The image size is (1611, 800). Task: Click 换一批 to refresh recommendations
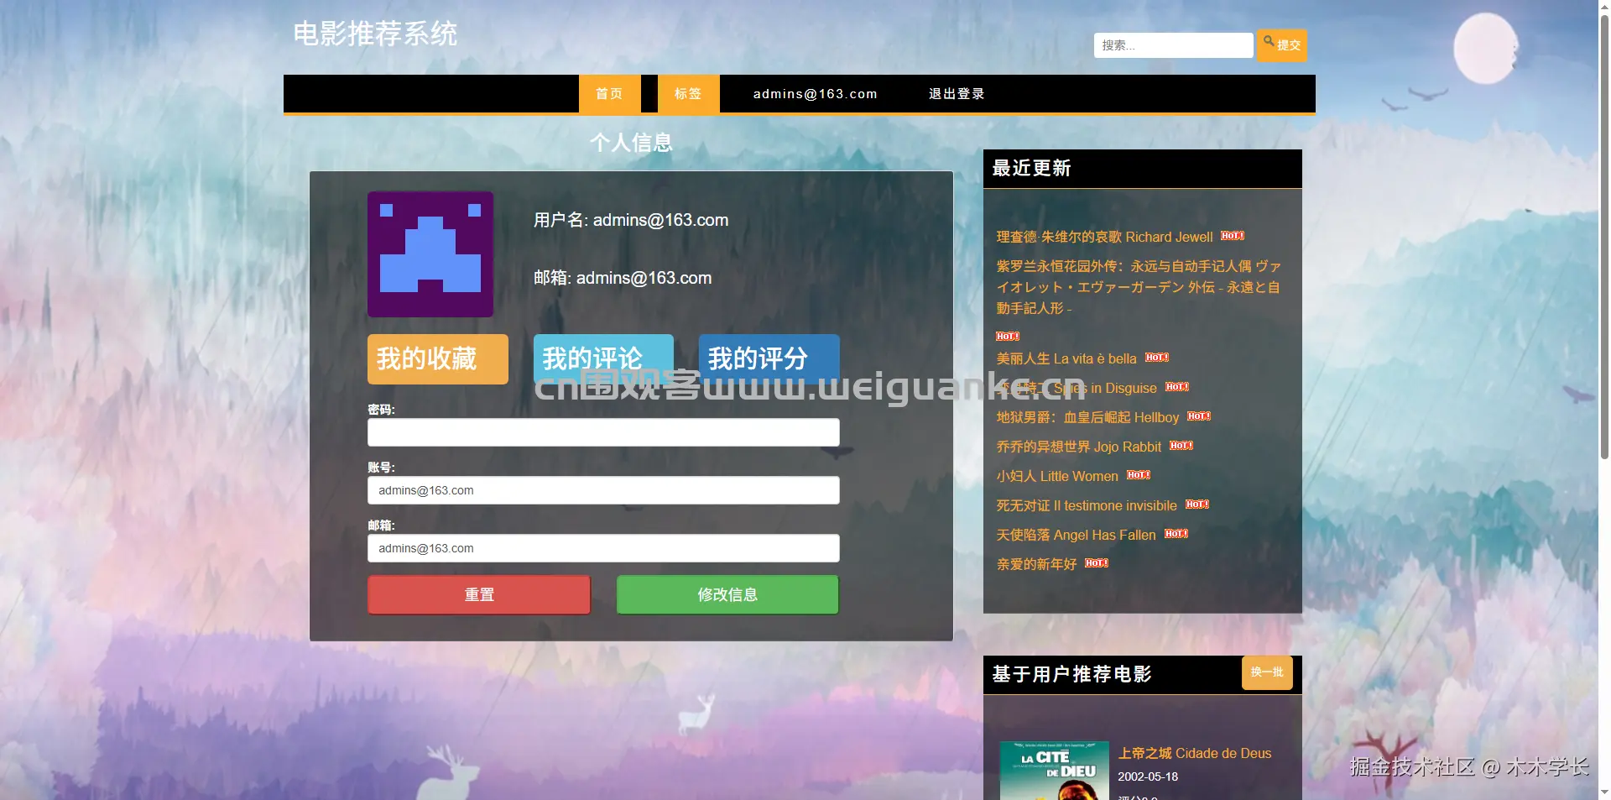tap(1267, 672)
